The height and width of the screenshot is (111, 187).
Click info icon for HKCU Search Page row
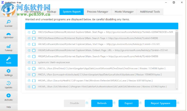click(29, 38)
